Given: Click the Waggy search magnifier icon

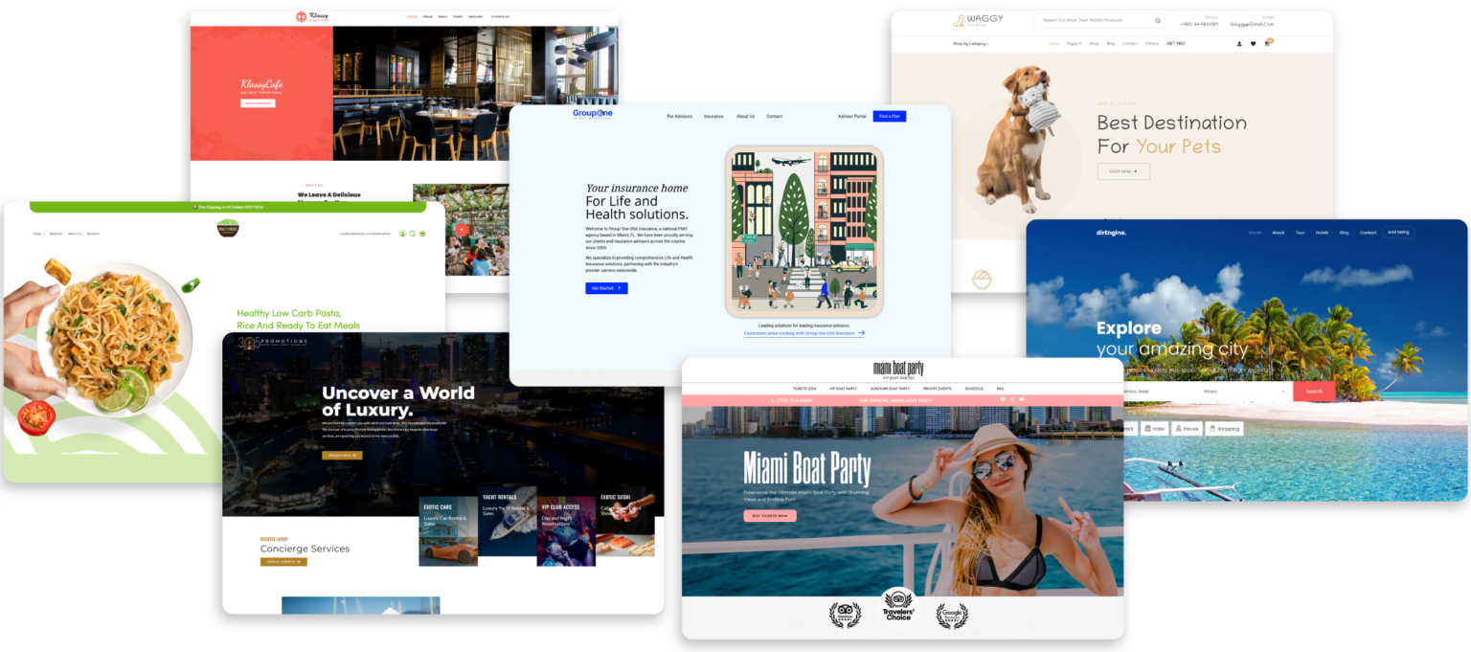Looking at the screenshot, I should click(x=1157, y=20).
